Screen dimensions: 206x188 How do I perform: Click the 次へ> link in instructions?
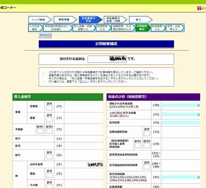coord(83,81)
